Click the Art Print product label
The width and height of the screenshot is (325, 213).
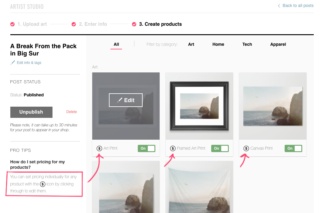(110, 148)
